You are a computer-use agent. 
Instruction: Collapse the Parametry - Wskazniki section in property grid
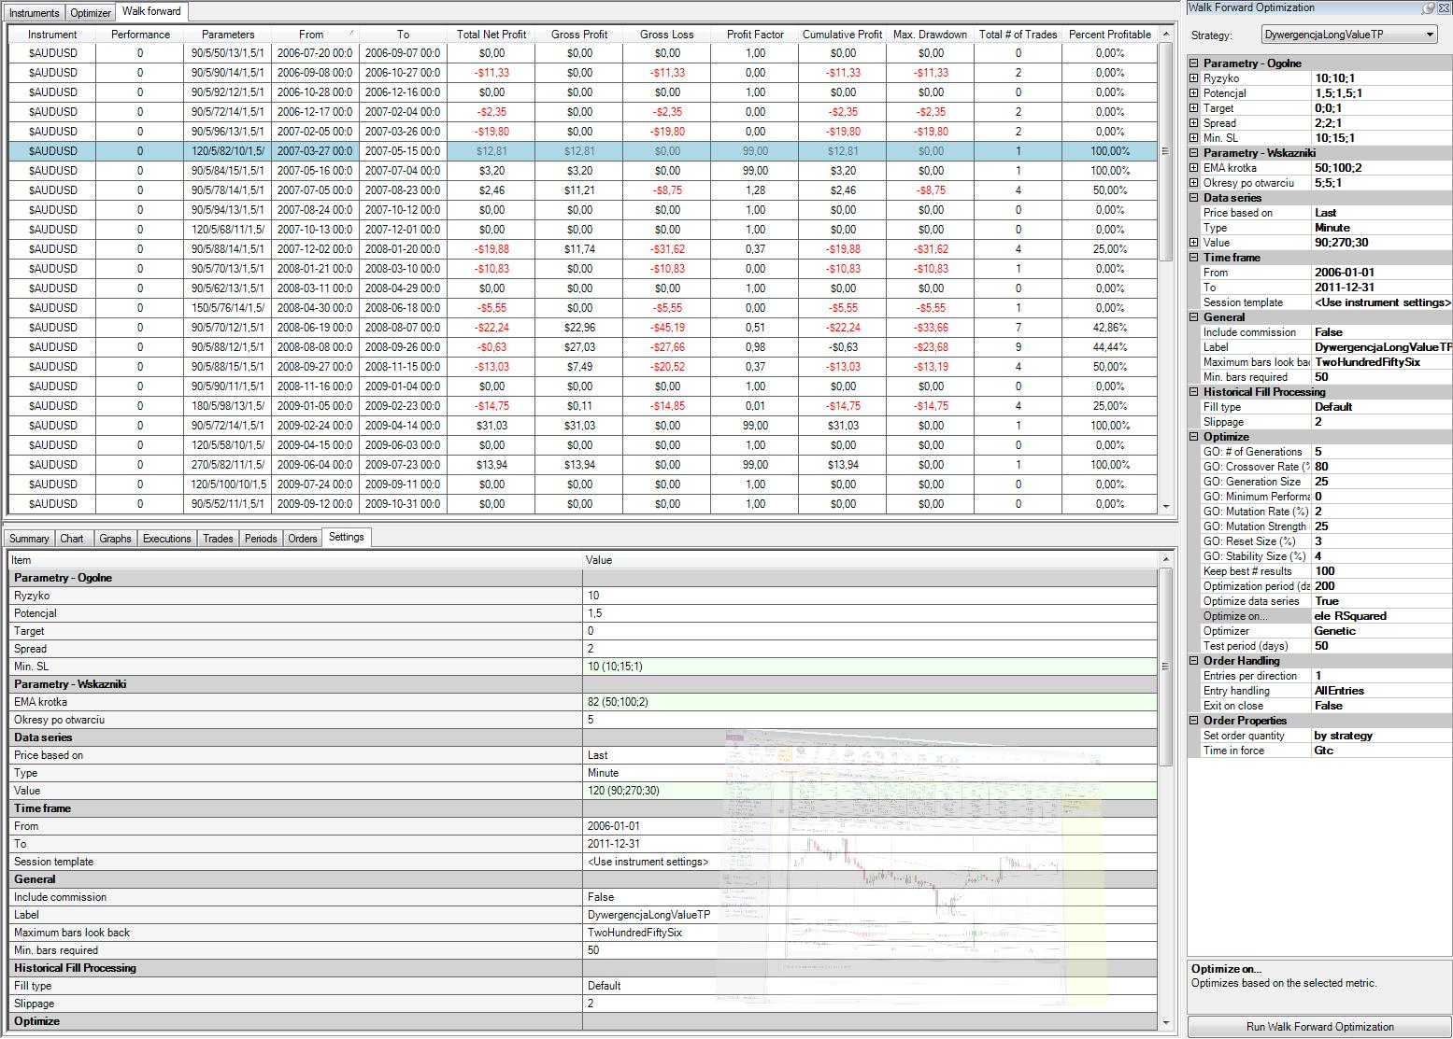pos(1194,153)
